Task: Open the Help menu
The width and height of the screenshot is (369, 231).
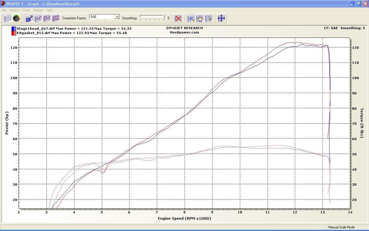Action: tap(50, 10)
